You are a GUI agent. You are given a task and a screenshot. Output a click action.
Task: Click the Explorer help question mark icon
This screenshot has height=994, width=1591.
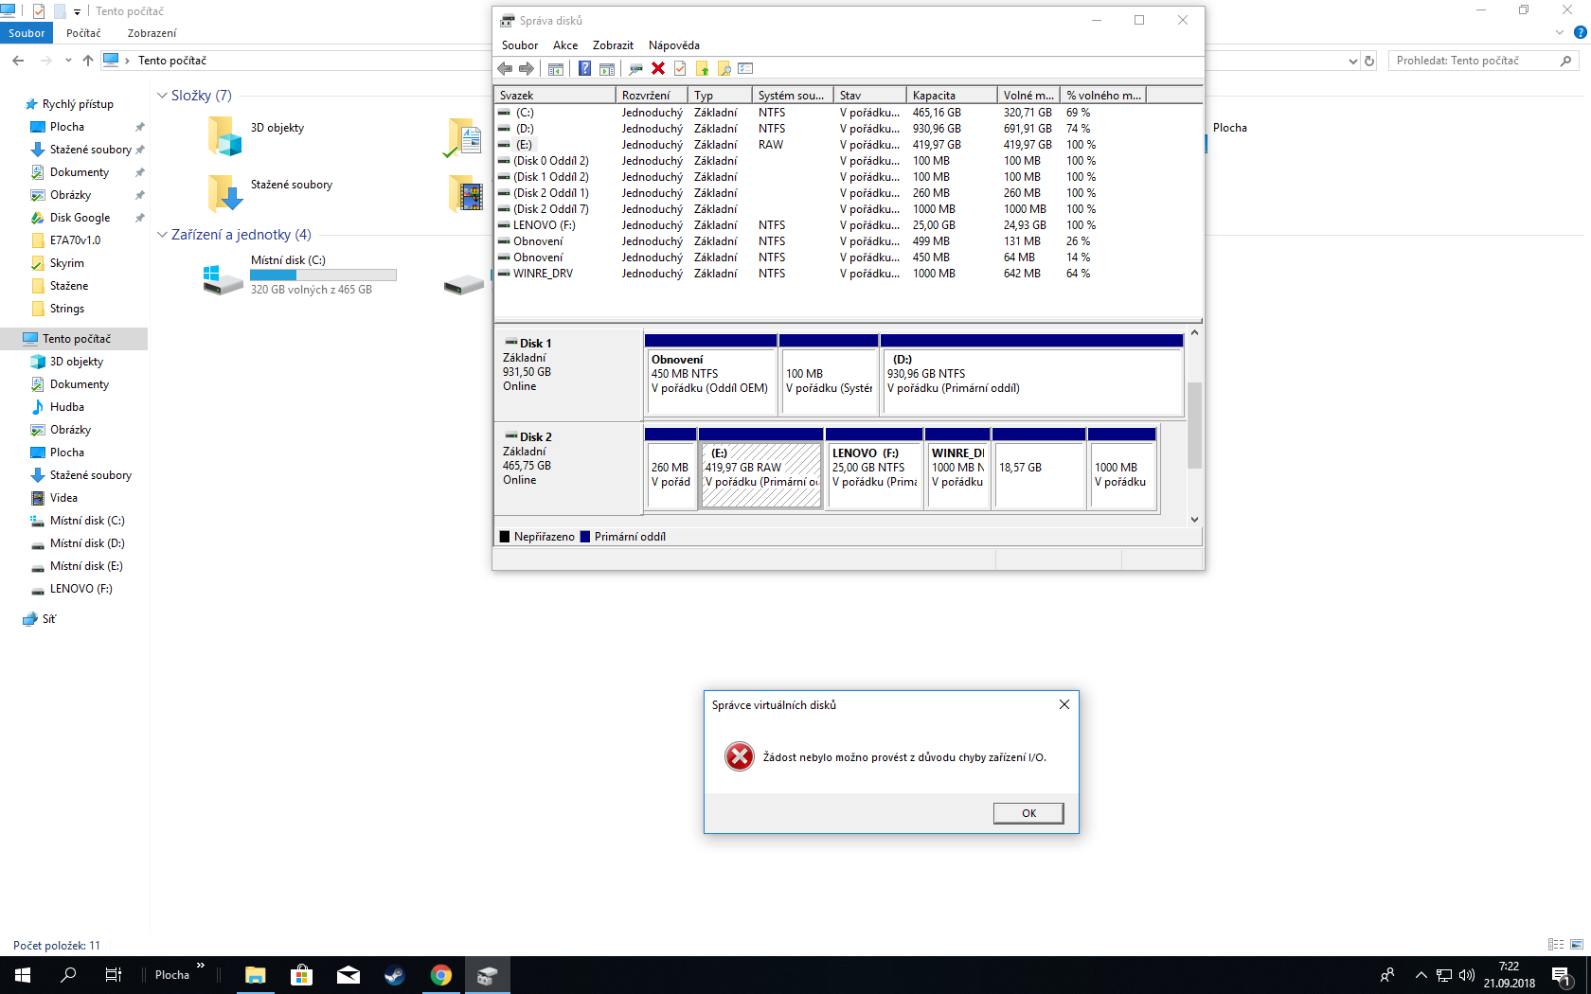click(1580, 32)
